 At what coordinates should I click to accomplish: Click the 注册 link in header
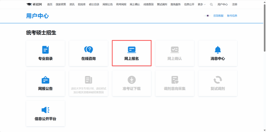[235, 5]
